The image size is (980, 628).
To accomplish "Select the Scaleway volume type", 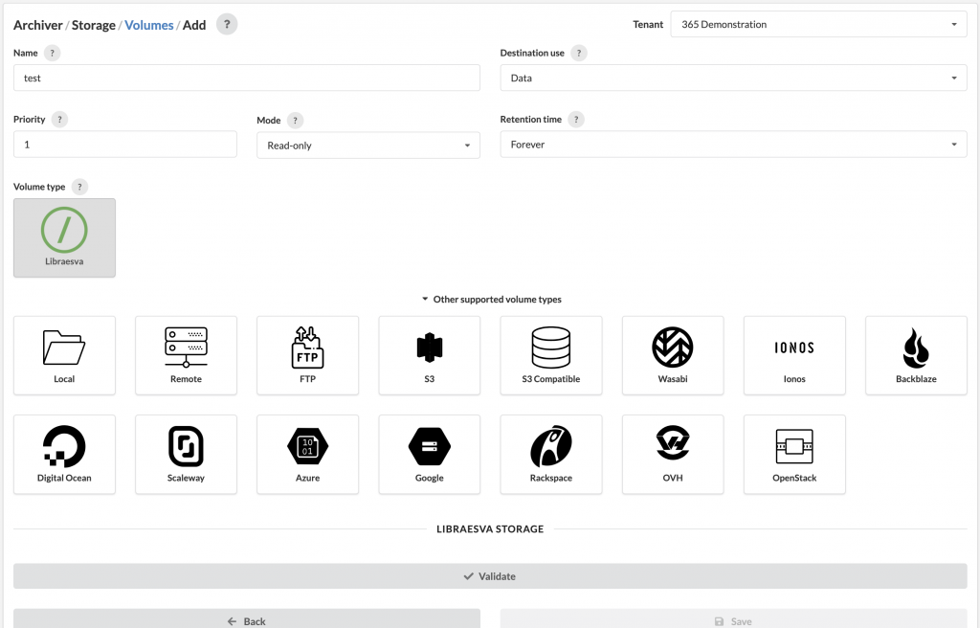I will tap(187, 455).
